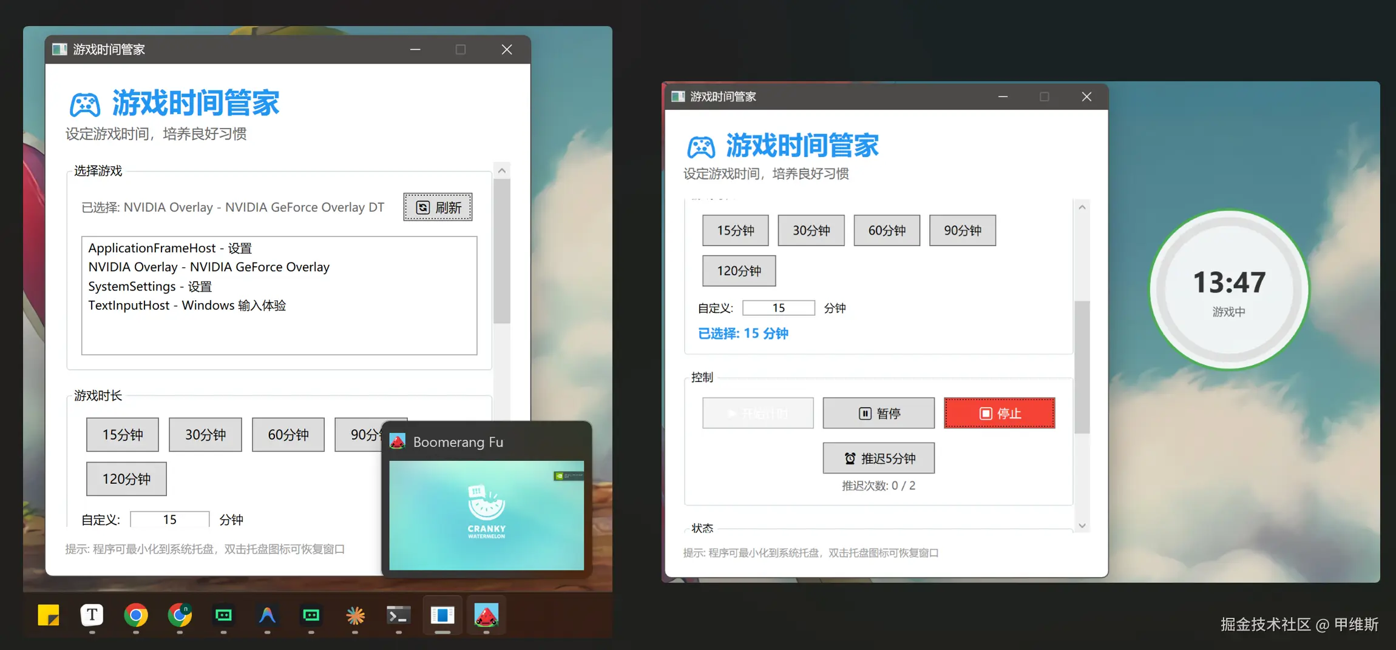Image resolution: width=1396 pixels, height=650 pixels.
Task: Set 15分钟 in the window with the game list
Action: point(123,435)
